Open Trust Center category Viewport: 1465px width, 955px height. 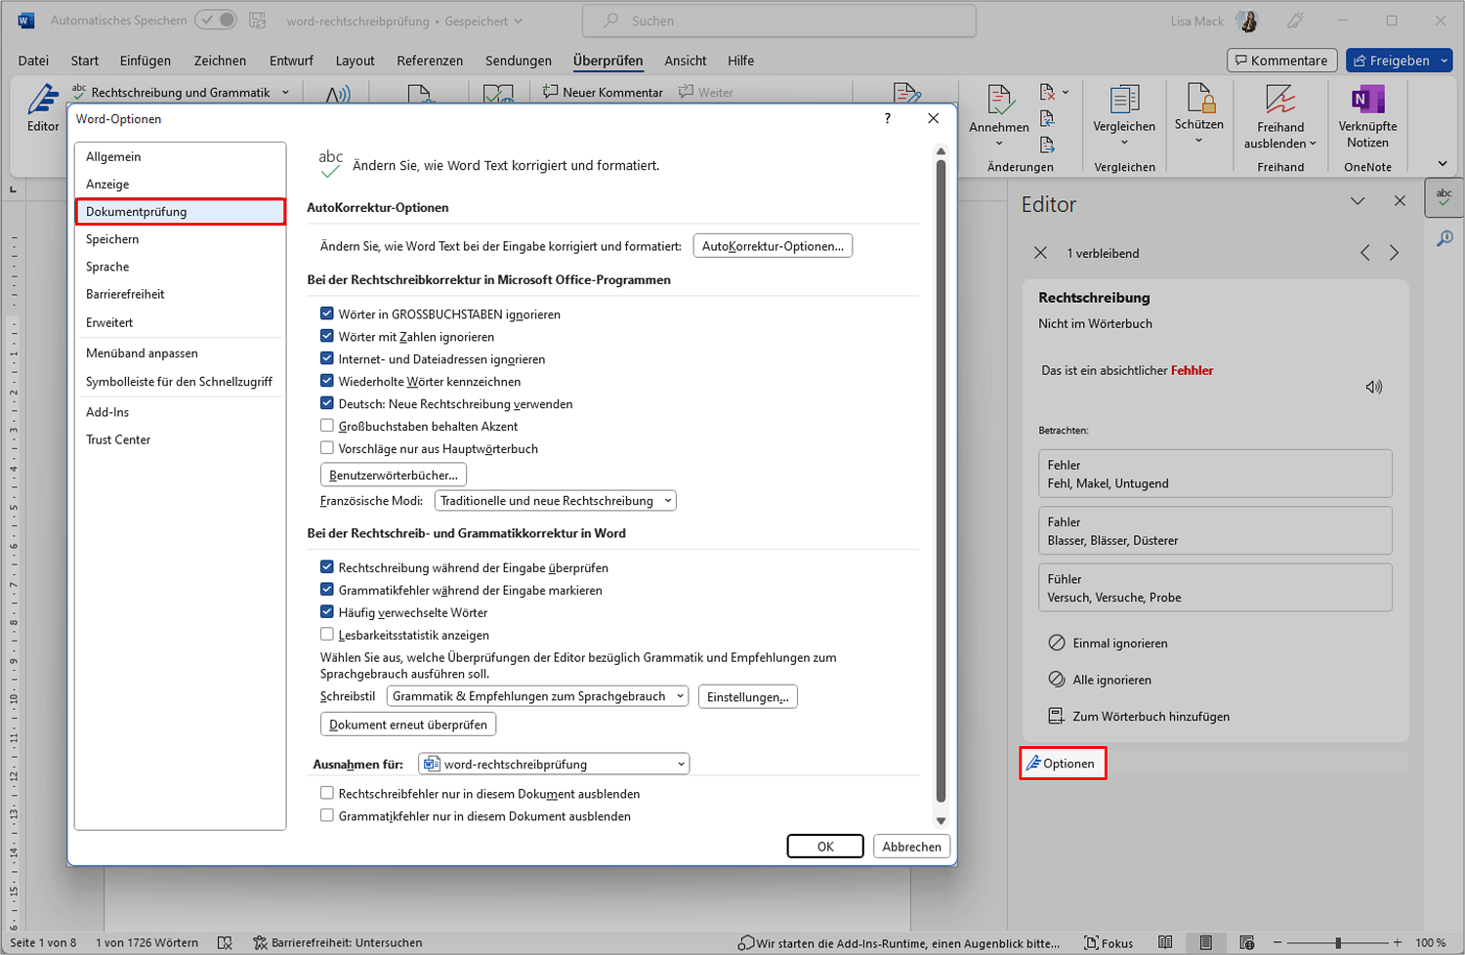(x=180, y=439)
